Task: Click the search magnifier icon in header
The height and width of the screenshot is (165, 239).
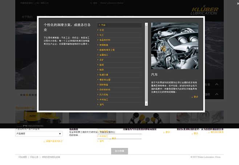Action: pyautogui.click(x=91, y=3)
